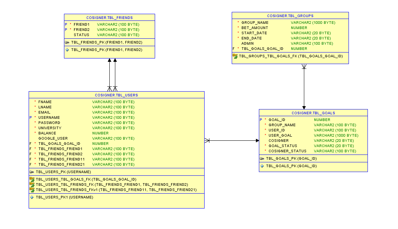The image size is (398, 229).
Task: Click the F marker beside TBL_FRIENDS_FRIEND21
Action: click(x=31, y=165)
